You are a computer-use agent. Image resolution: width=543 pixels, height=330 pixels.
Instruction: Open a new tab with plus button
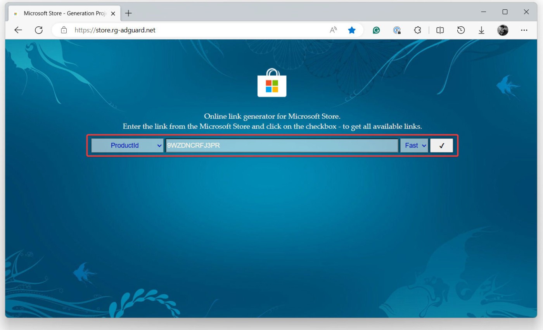pyautogui.click(x=128, y=13)
